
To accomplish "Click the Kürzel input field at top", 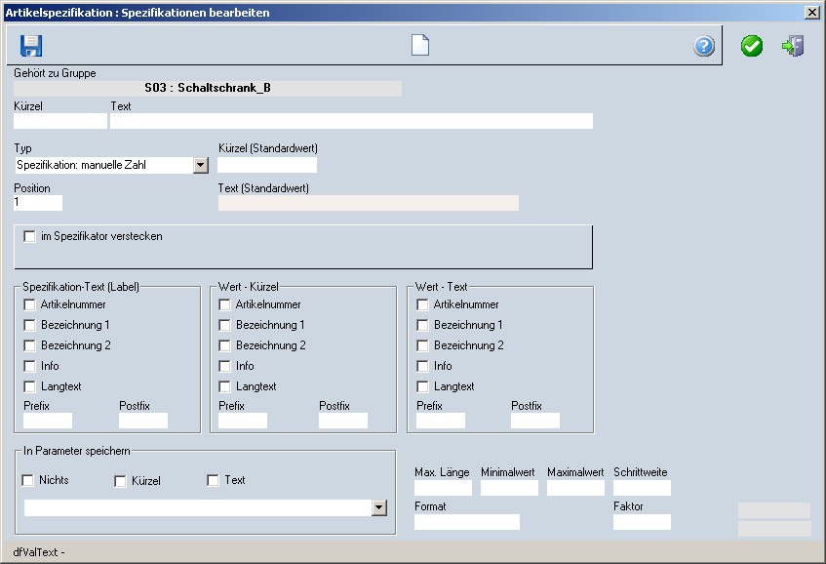I will point(59,121).
